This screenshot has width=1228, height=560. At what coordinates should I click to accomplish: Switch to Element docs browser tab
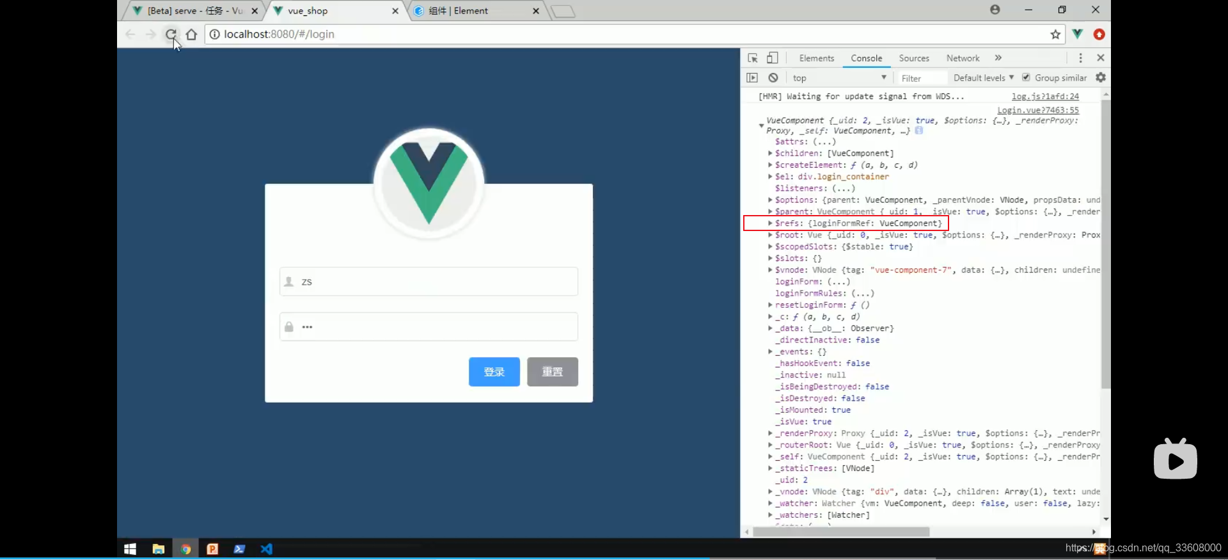tap(476, 11)
